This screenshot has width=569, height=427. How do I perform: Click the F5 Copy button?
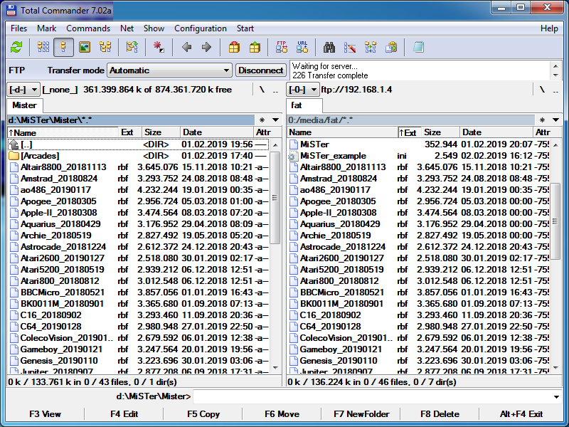(203, 413)
